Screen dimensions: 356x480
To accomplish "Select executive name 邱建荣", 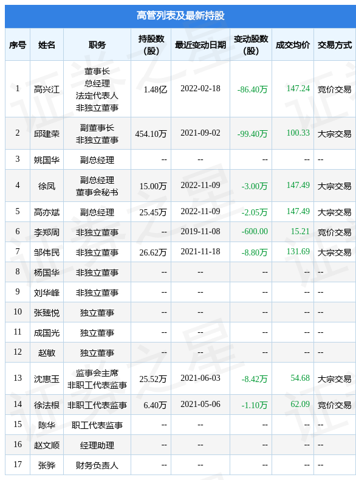I will (x=46, y=134).
